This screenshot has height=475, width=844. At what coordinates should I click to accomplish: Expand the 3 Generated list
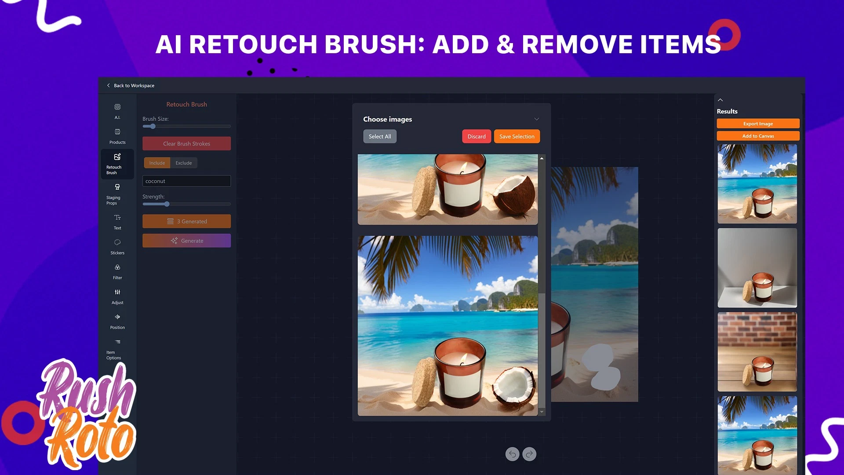pos(186,221)
